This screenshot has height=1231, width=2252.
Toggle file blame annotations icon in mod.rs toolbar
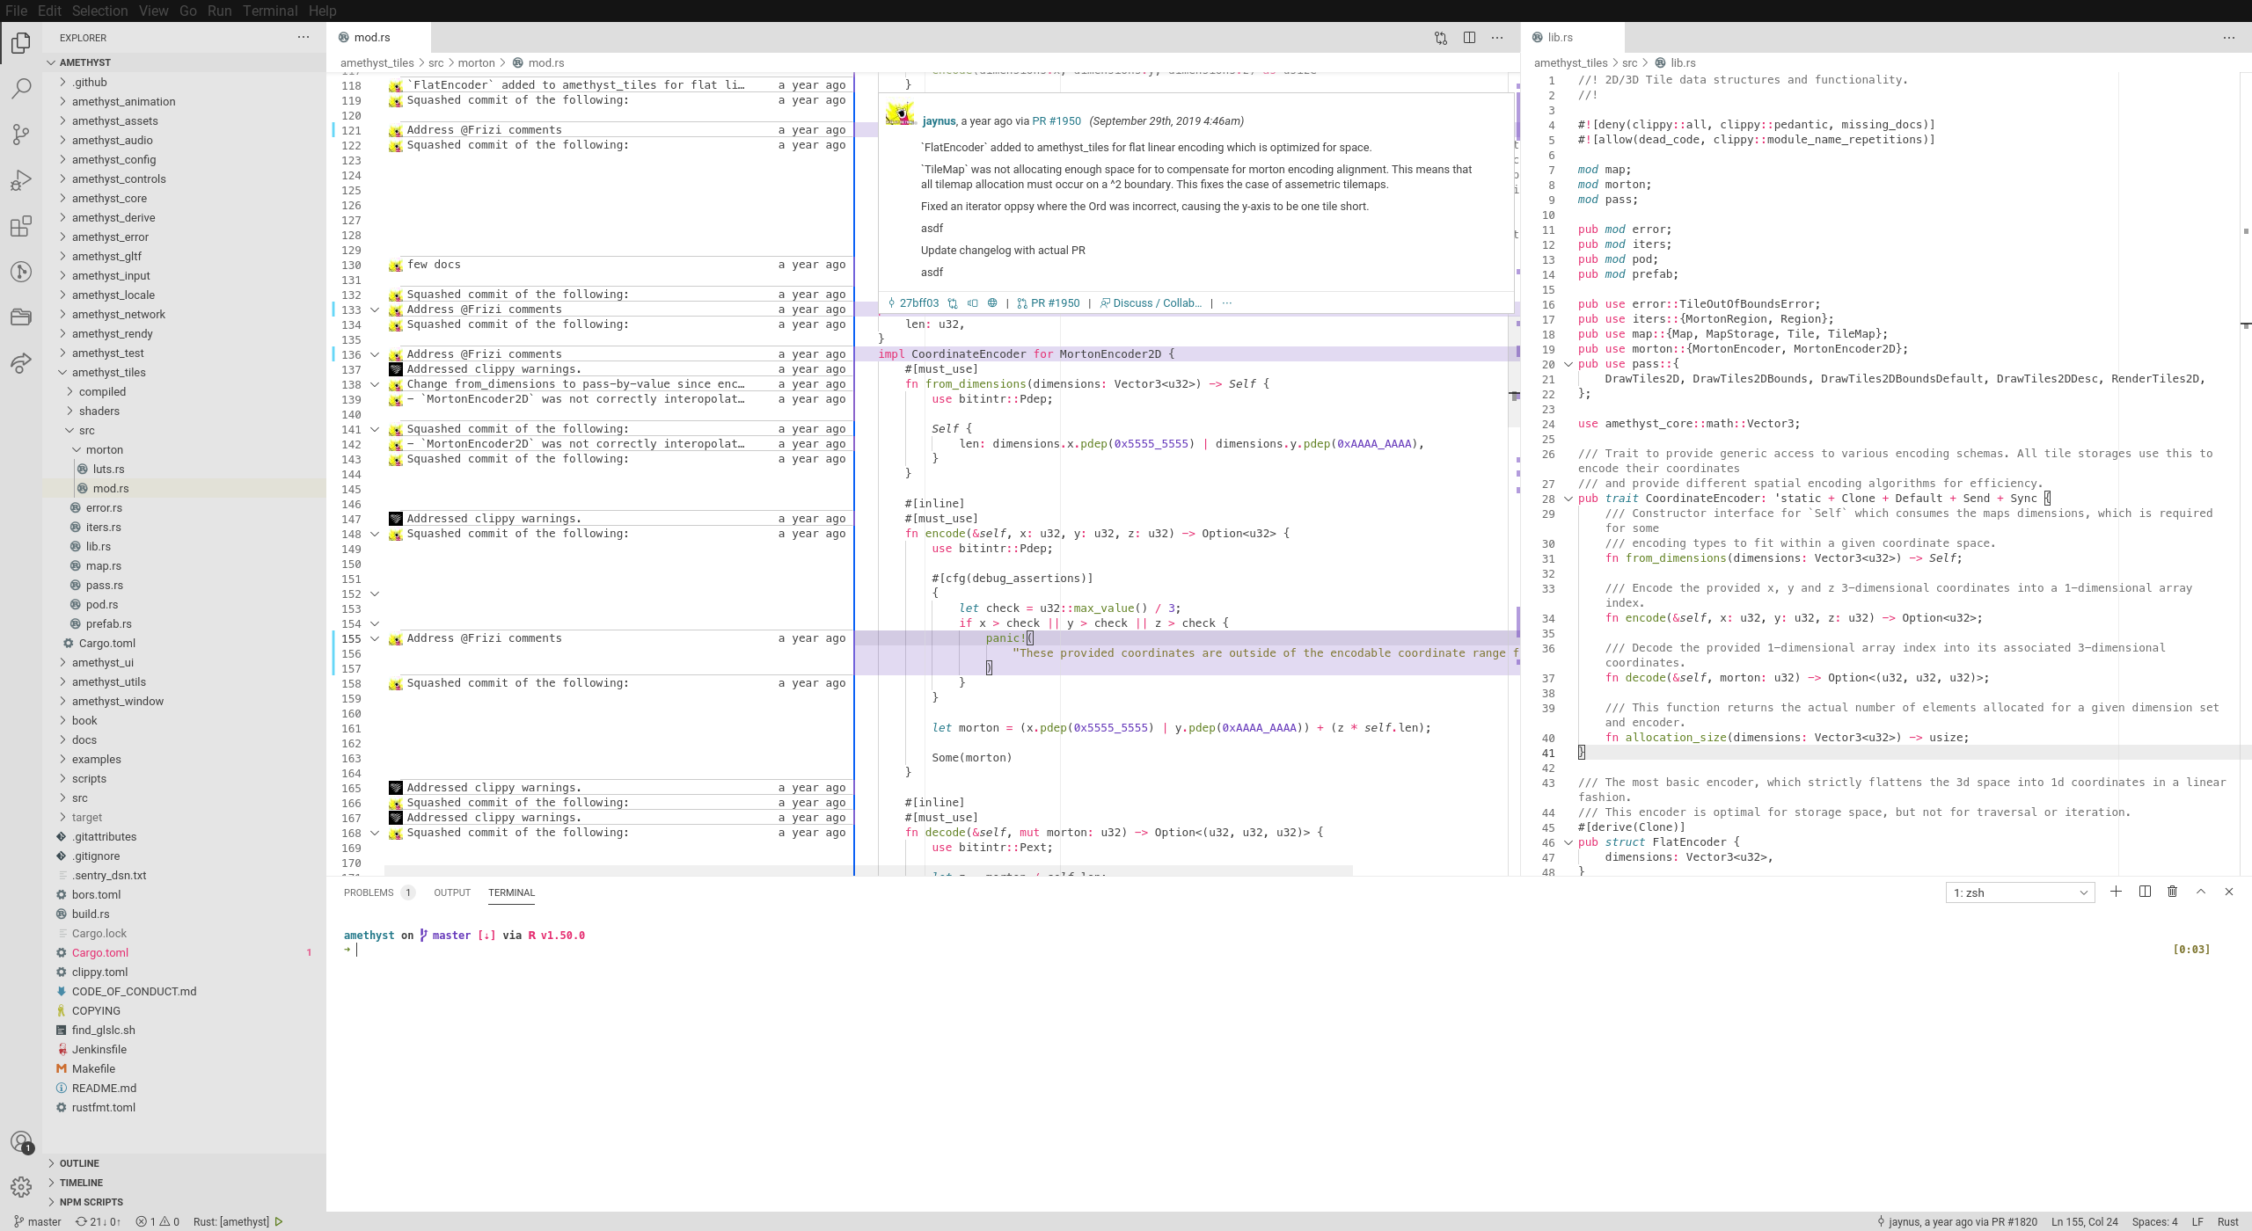(1440, 38)
